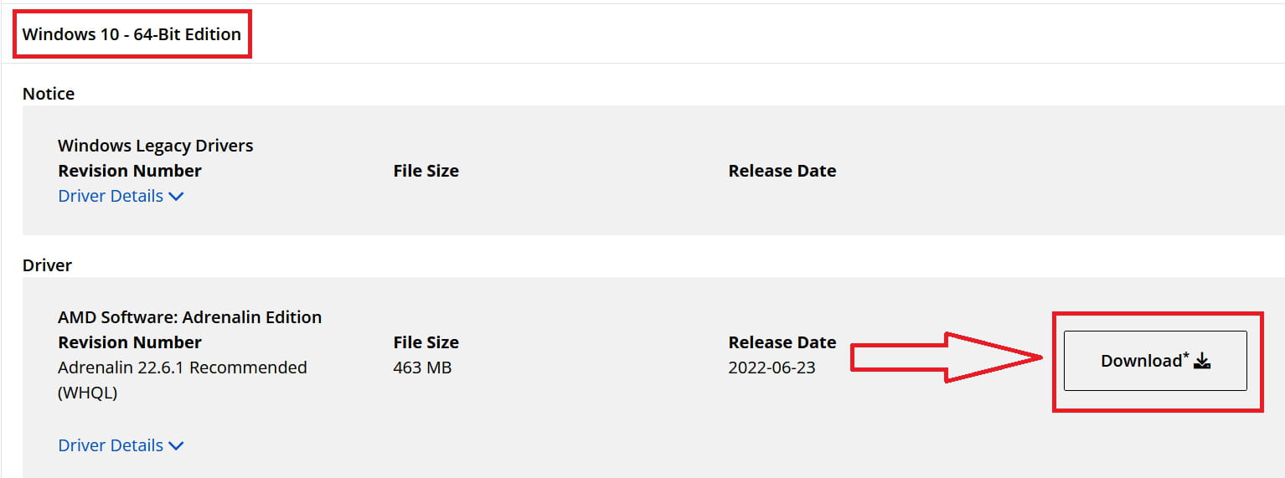
Task: Click Revision Number label in the Legacy Drivers row
Action: [130, 171]
